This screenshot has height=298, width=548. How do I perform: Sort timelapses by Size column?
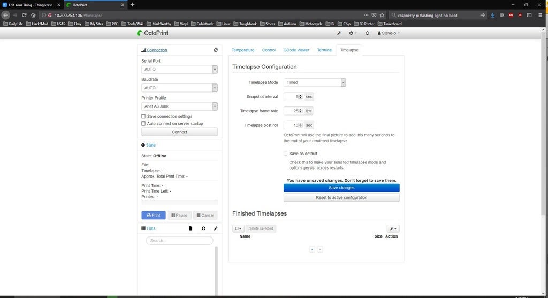tap(378, 236)
